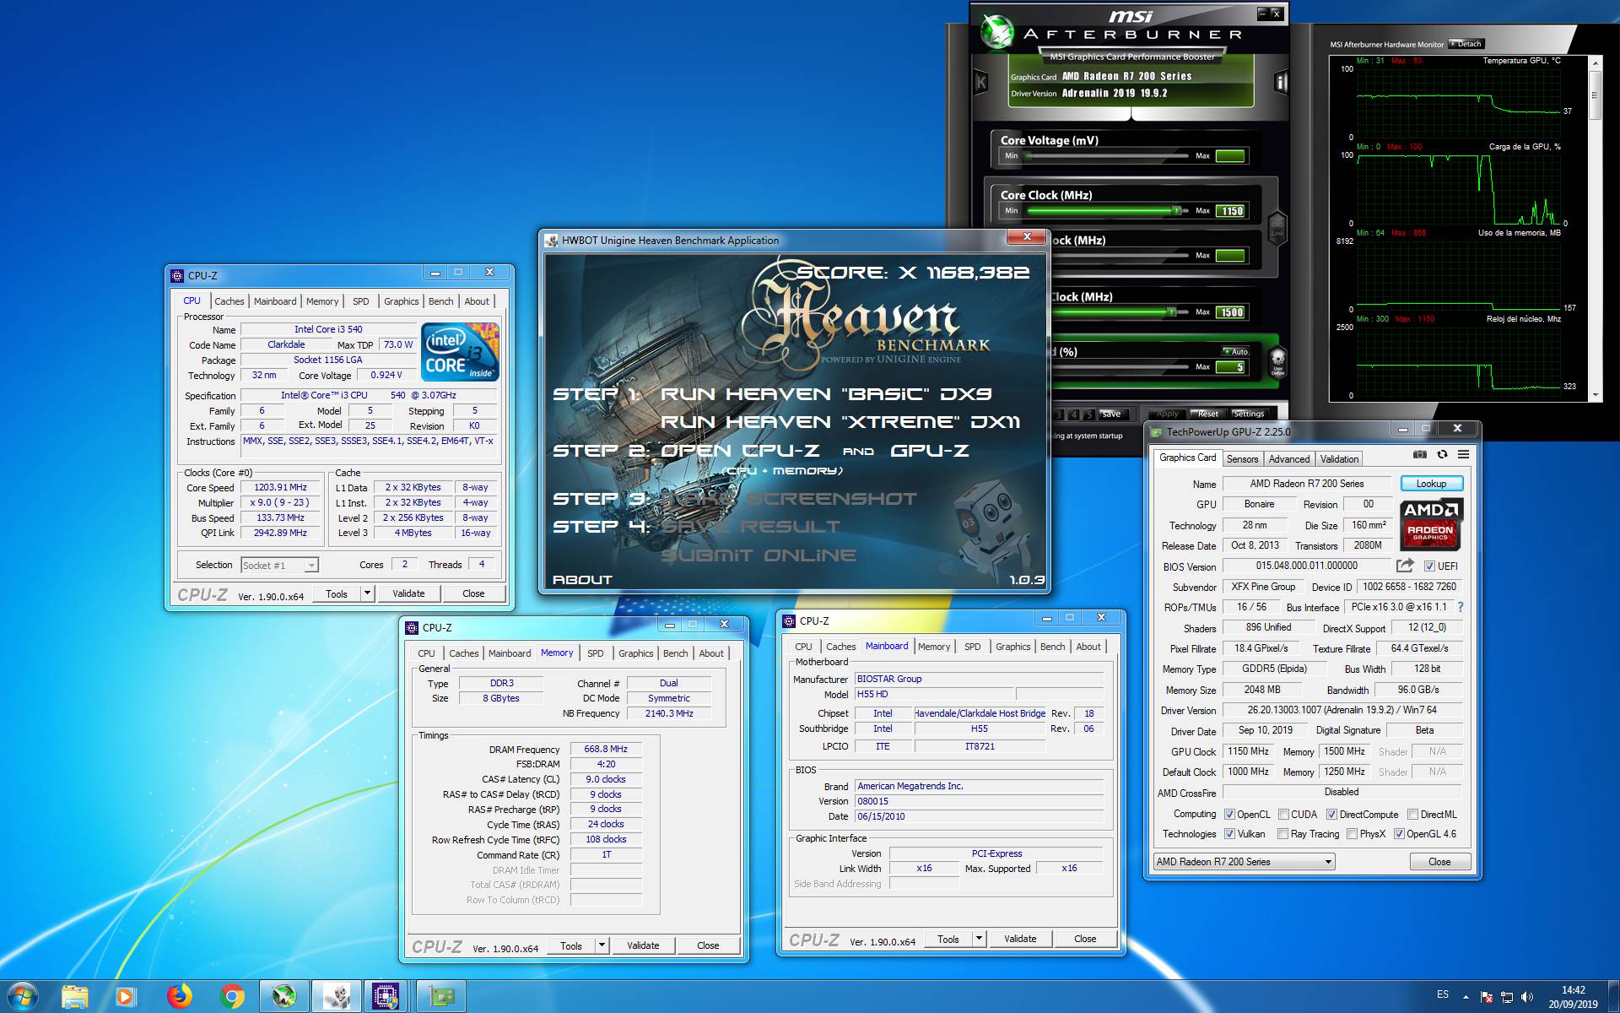Toggle the UEFI checkbox in GPU-Z
Viewport: 1620px width, 1013px height.
click(x=1429, y=566)
